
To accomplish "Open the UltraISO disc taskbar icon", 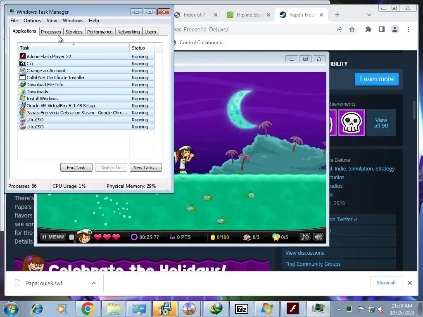I will point(189,309).
